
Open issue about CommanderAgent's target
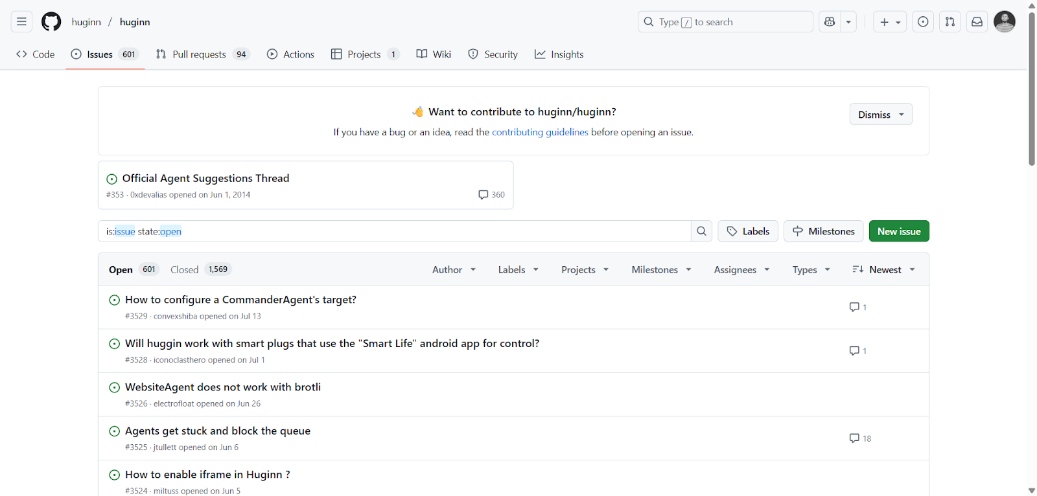[240, 300]
